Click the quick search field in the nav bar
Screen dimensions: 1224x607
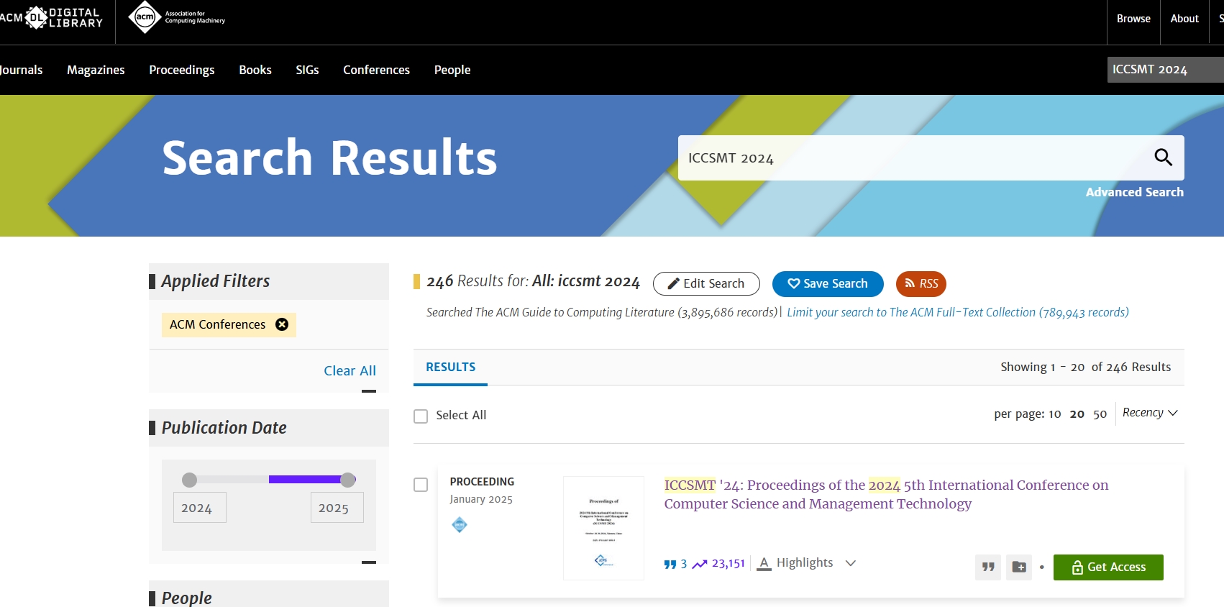coord(1165,70)
